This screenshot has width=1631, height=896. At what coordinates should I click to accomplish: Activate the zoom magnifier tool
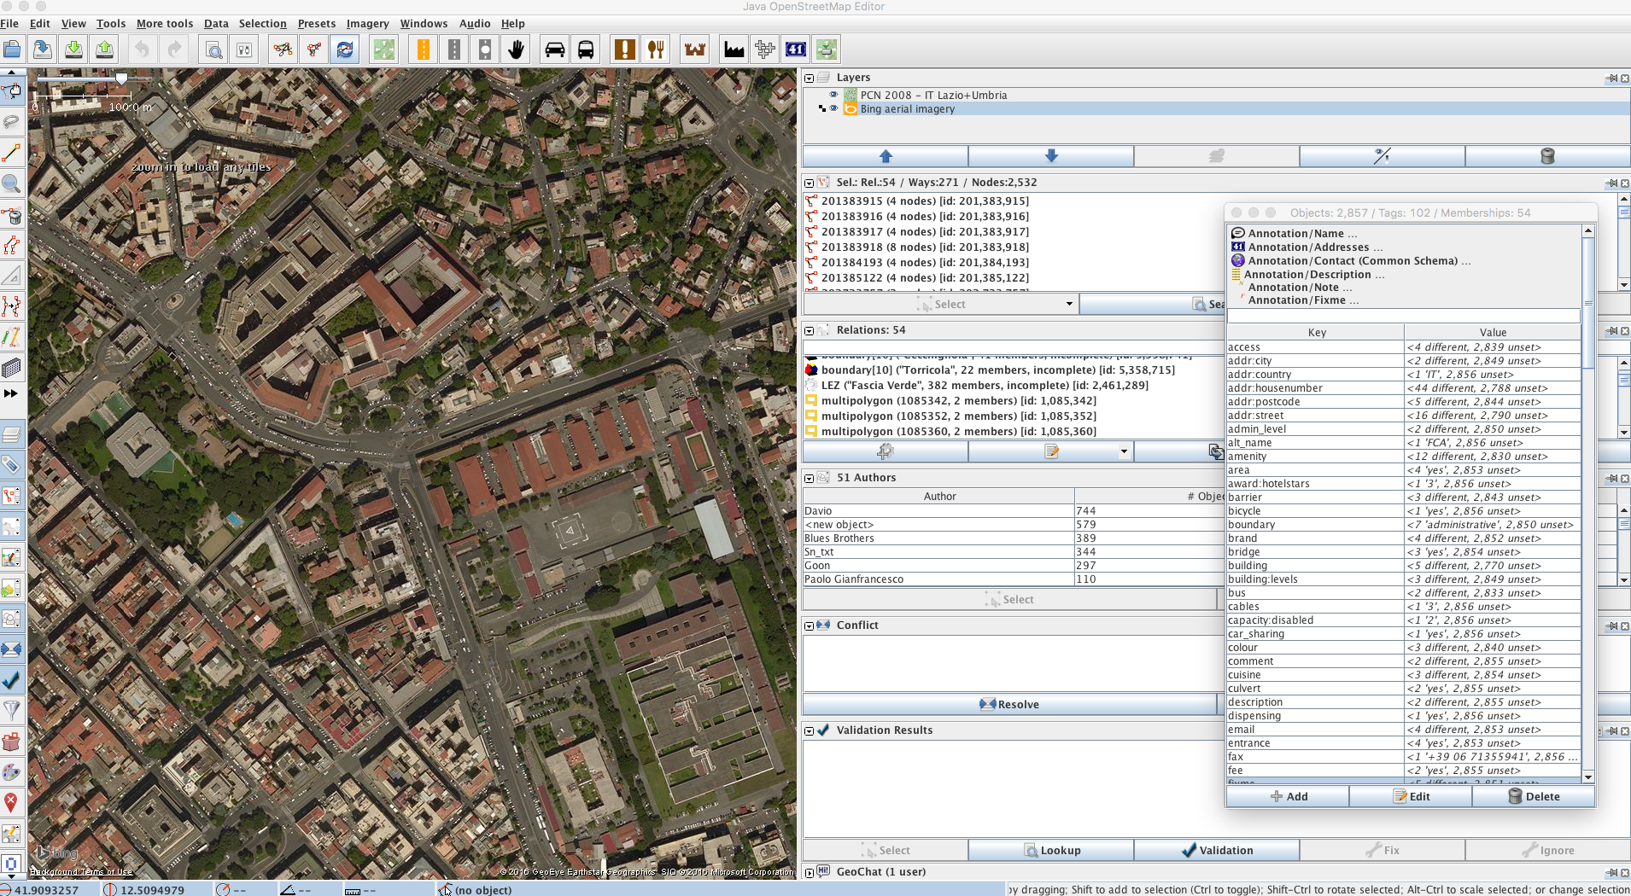(11, 183)
